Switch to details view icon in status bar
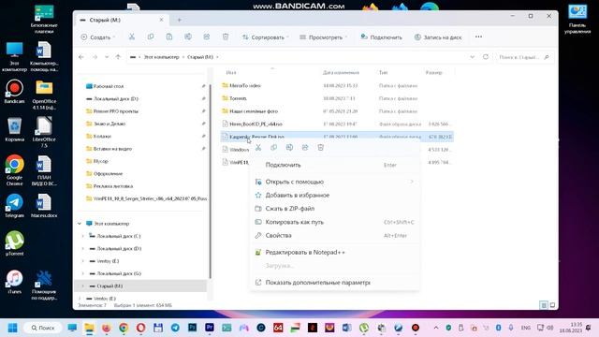599x337 pixels. click(x=544, y=305)
